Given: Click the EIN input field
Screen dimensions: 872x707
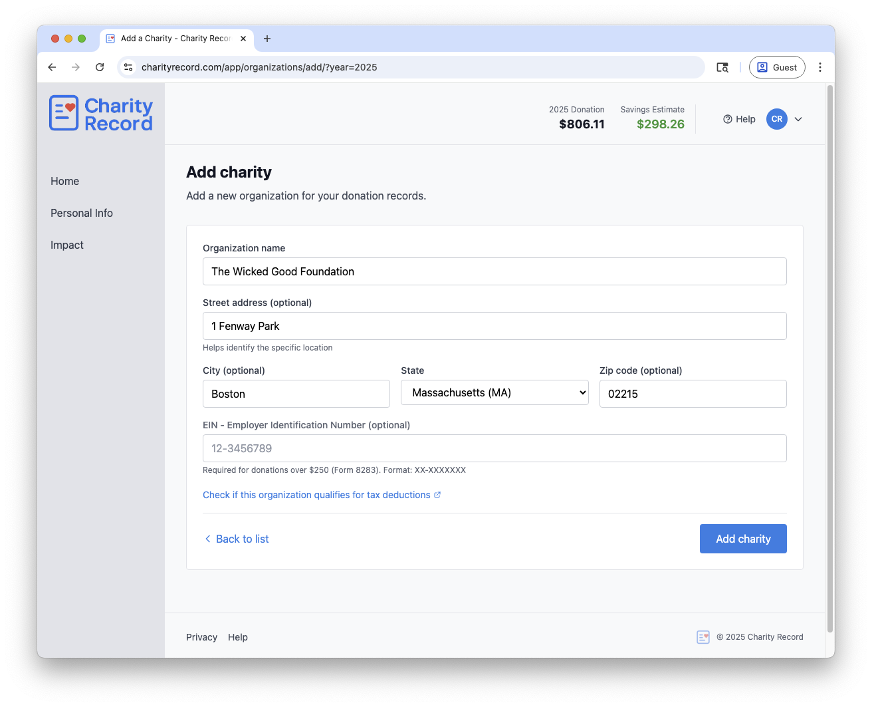Looking at the screenshot, I should point(494,448).
